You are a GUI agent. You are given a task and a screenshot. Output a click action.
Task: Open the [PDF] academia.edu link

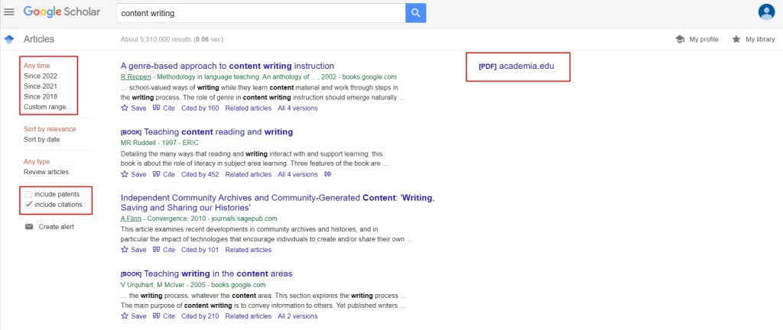(x=516, y=66)
